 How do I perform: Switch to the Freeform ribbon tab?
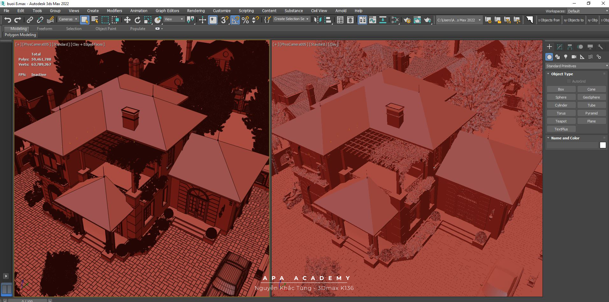click(44, 29)
